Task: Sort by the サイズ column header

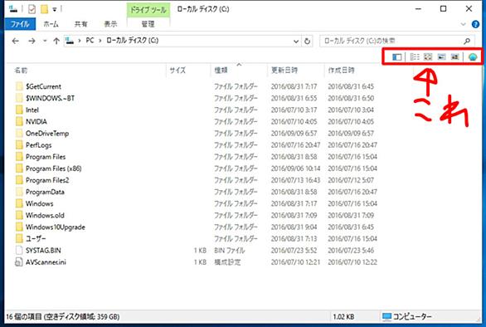Action: coord(177,71)
